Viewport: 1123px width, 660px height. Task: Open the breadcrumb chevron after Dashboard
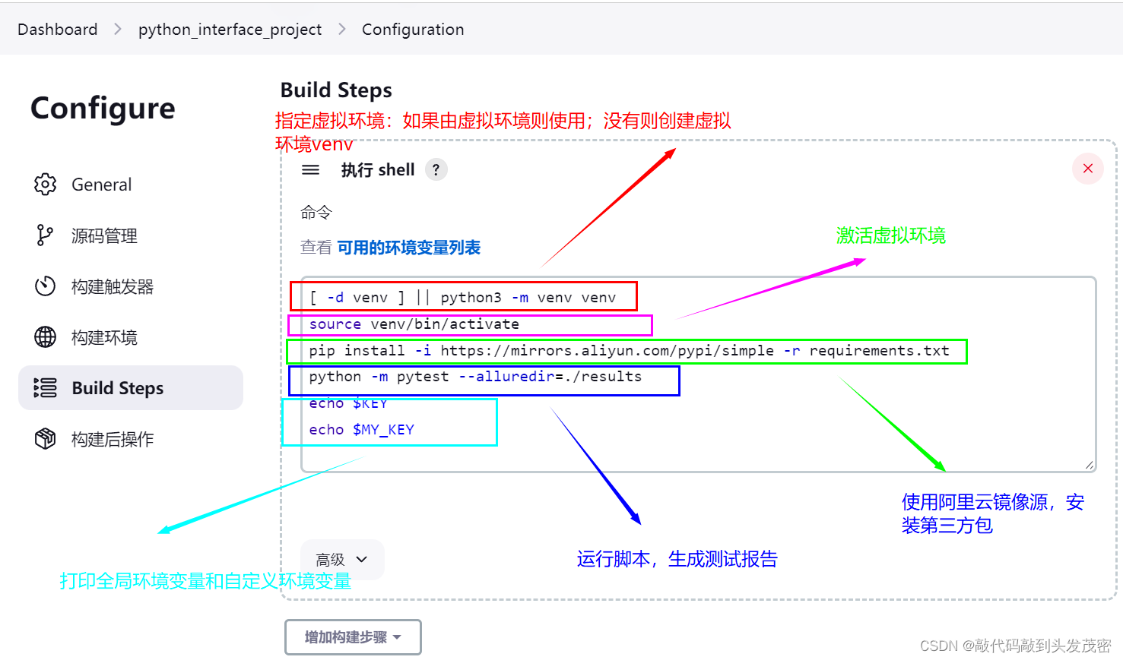[x=118, y=29]
